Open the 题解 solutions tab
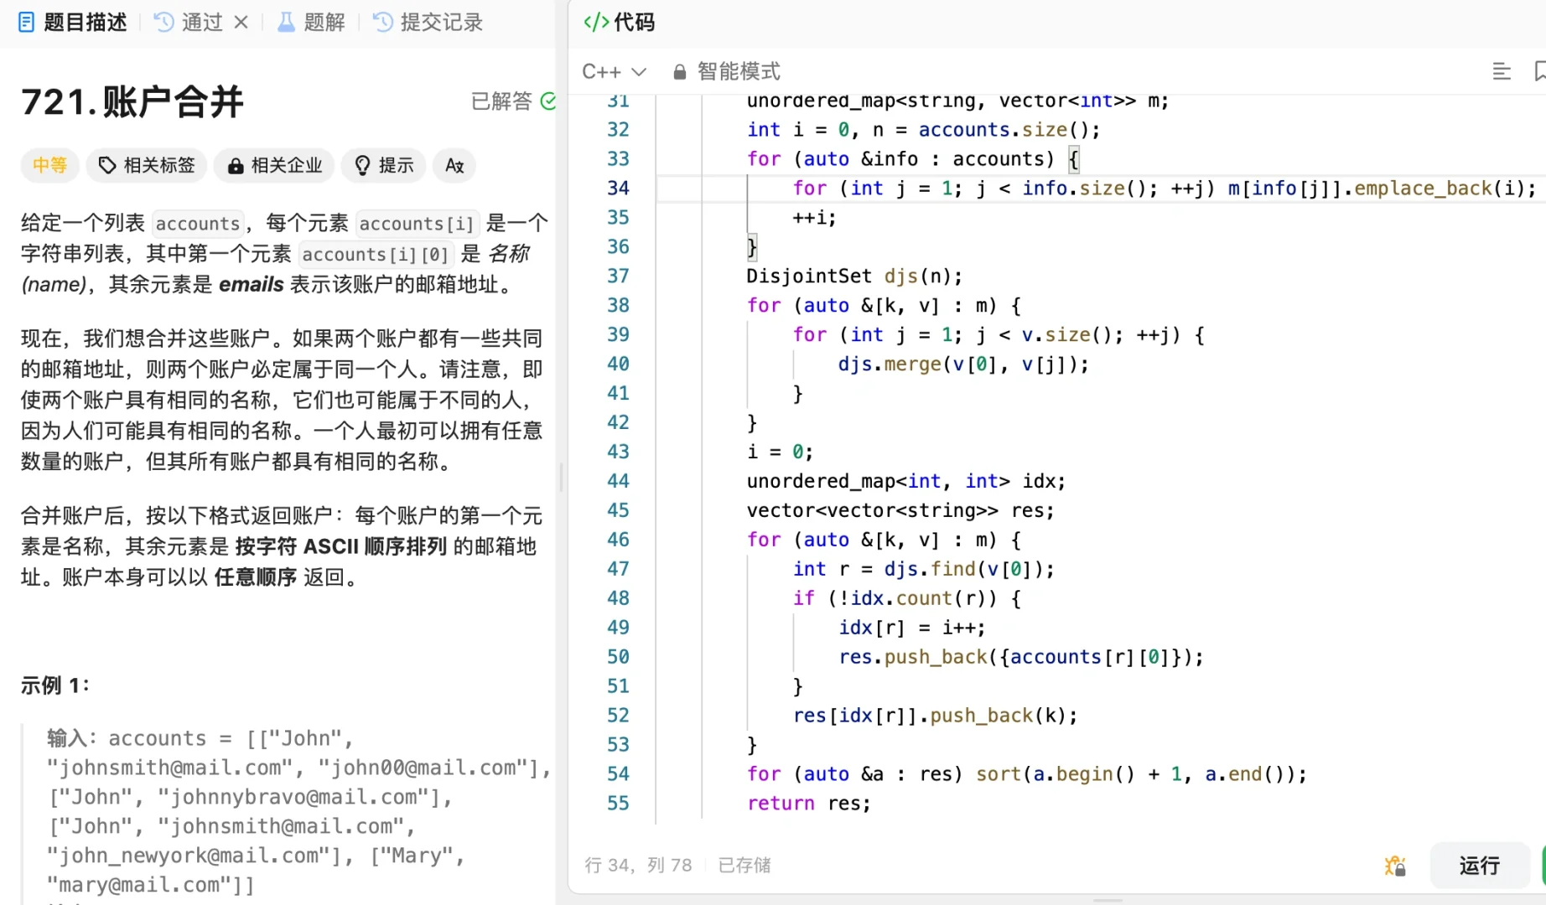 (x=311, y=23)
